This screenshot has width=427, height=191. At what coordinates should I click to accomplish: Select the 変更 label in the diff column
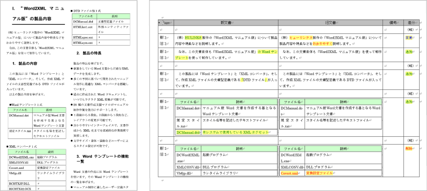pyautogui.click(x=409, y=38)
